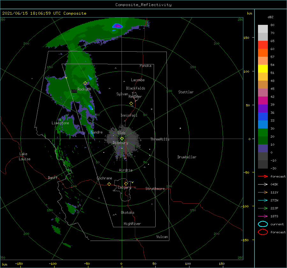Click the red 60–65 dBZ swatch

(x=263, y=45)
